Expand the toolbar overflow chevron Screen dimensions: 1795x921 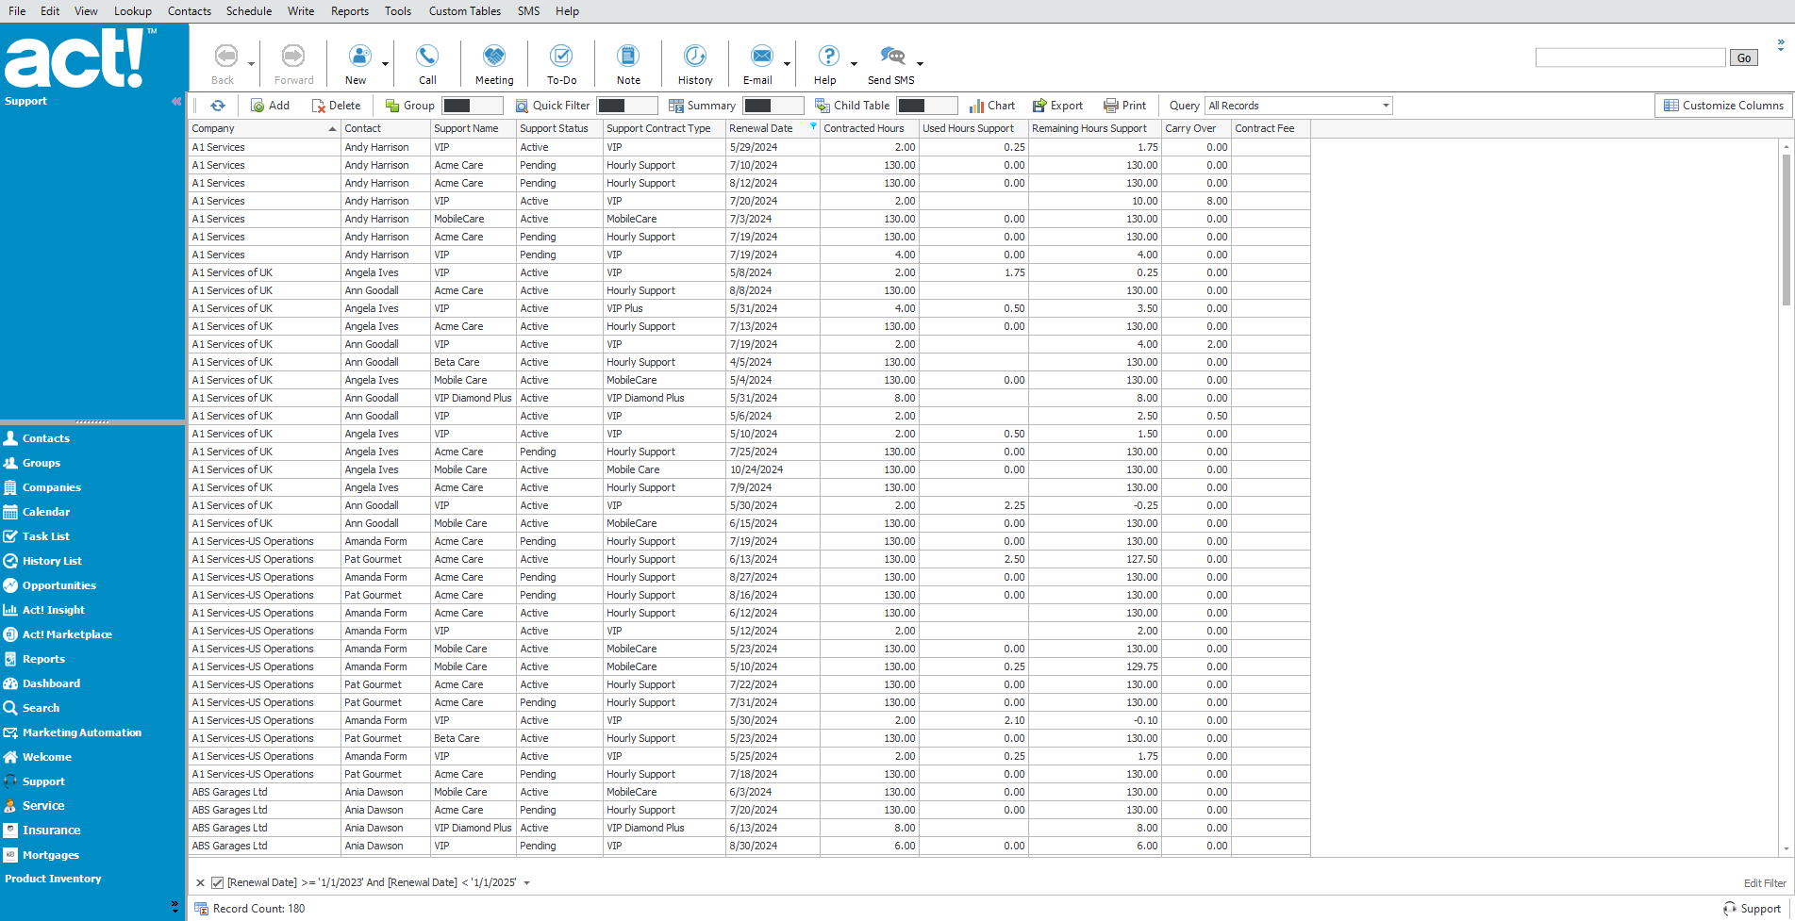tap(1781, 44)
